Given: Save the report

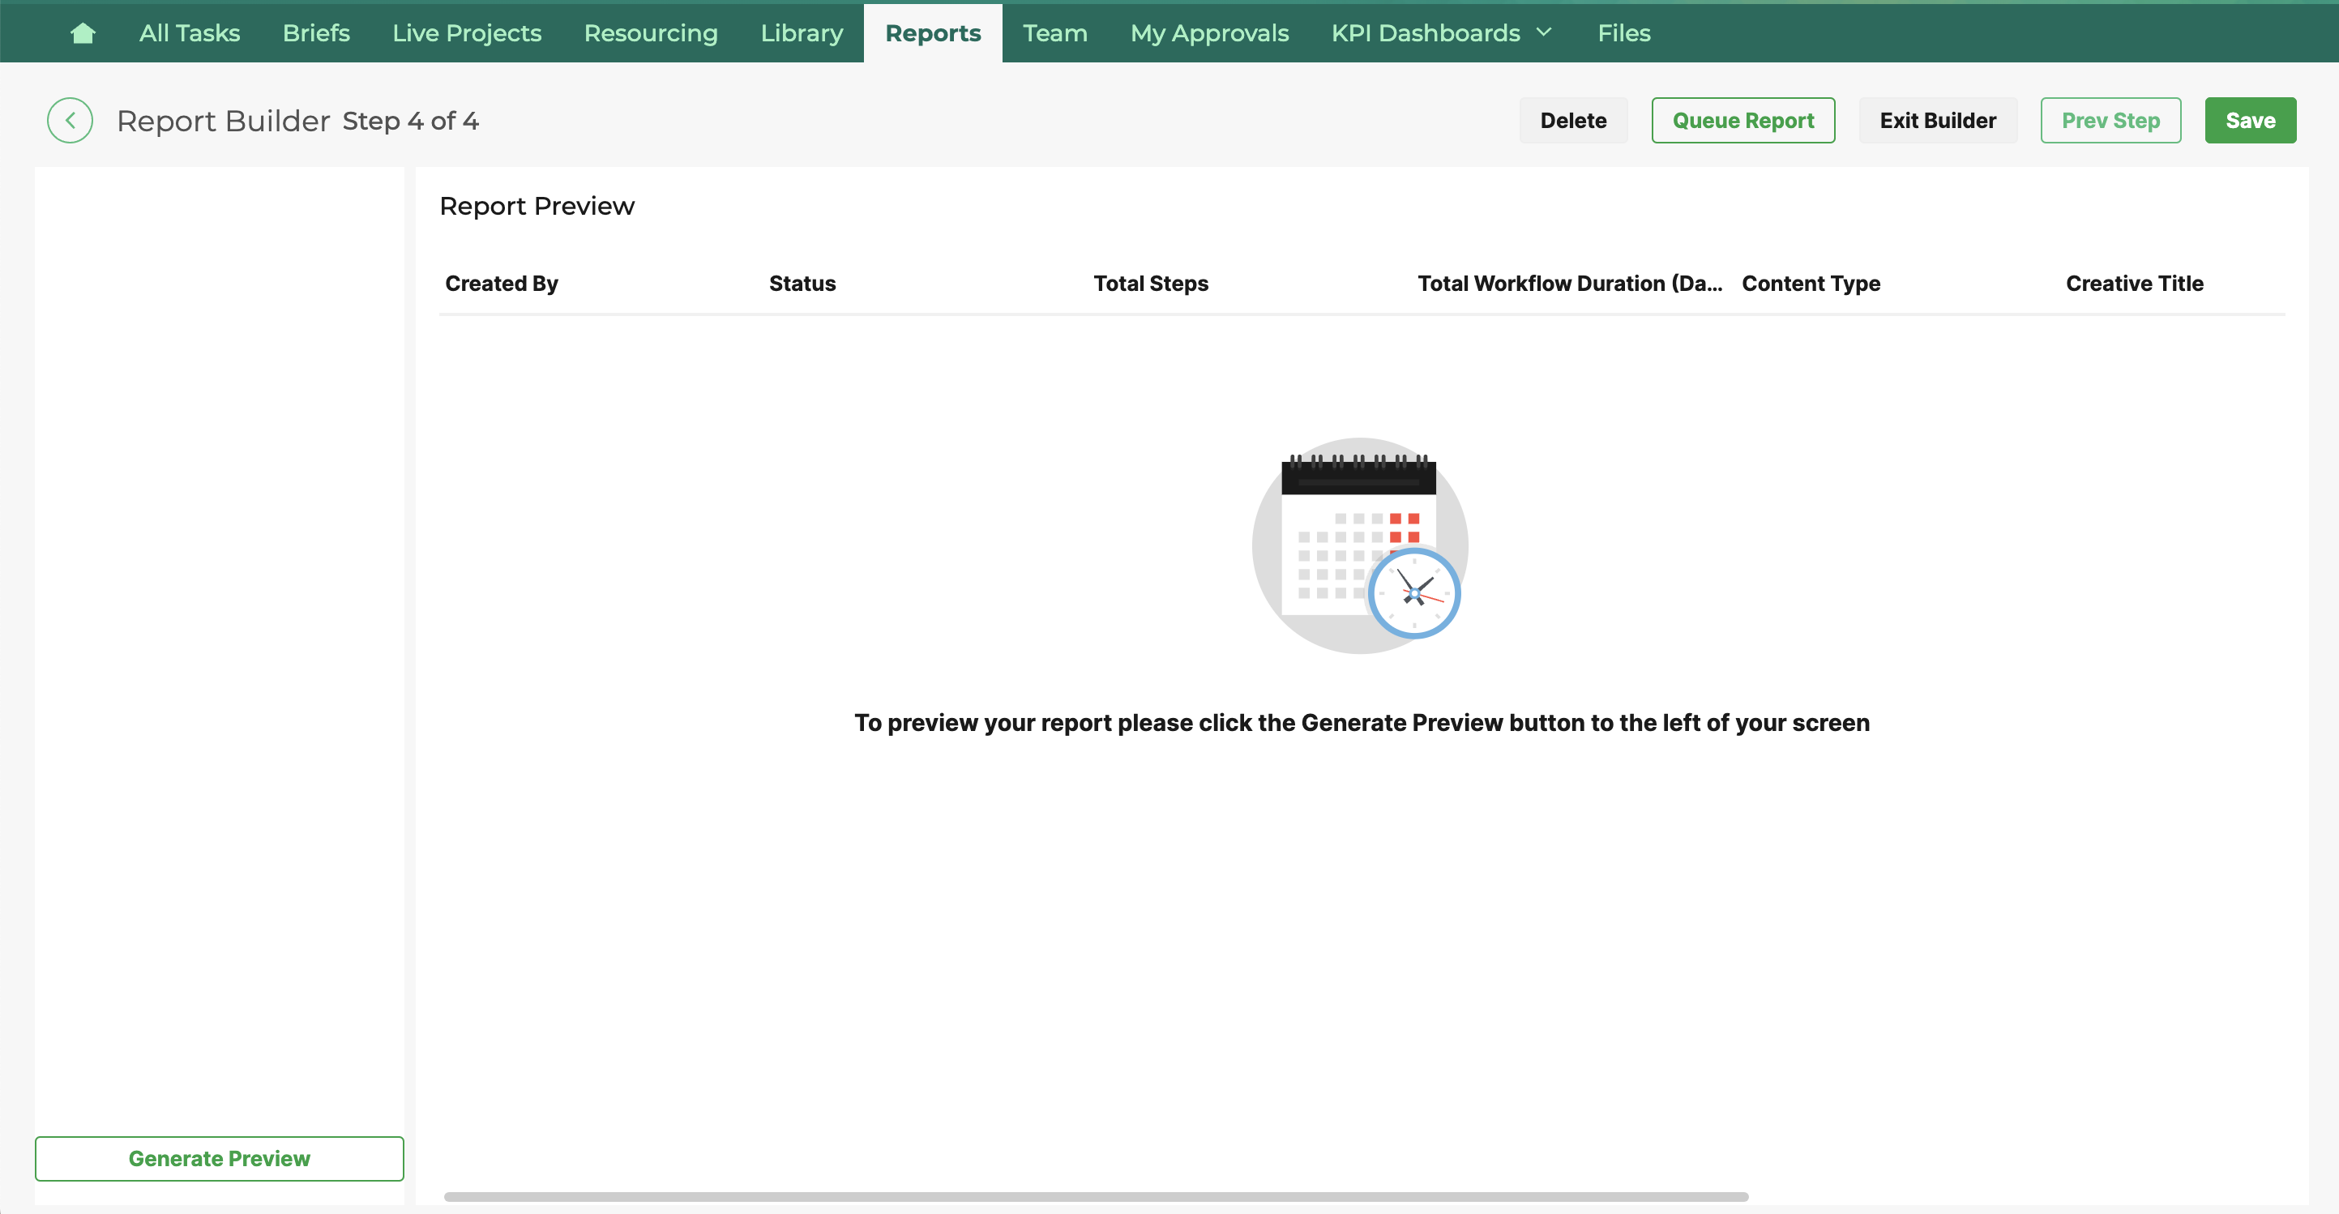Looking at the screenshot, I should tap(2249, 120).
